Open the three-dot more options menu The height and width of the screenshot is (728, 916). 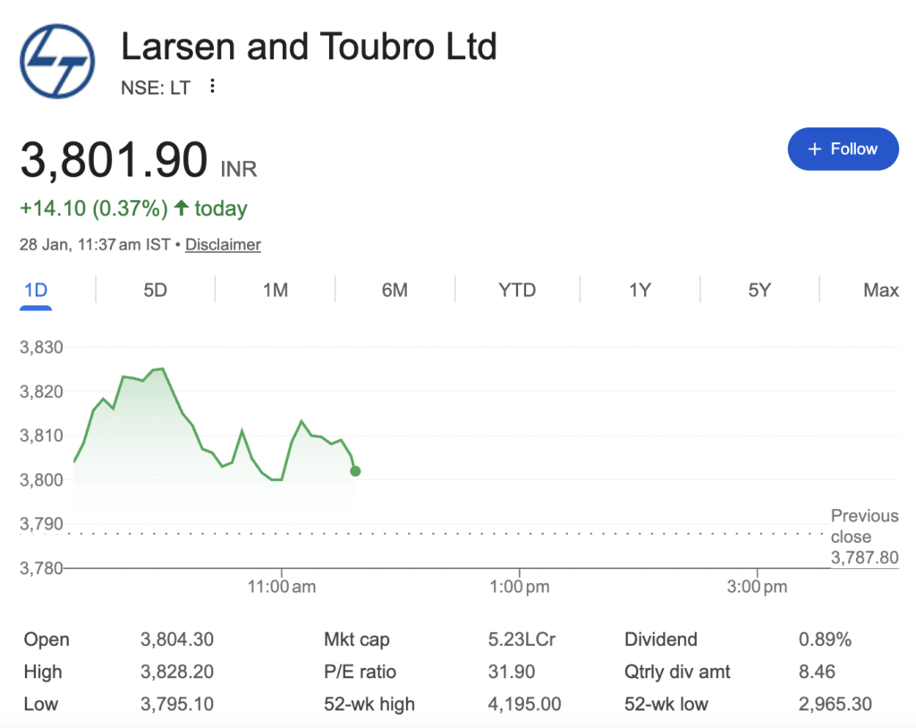[212, 87]
